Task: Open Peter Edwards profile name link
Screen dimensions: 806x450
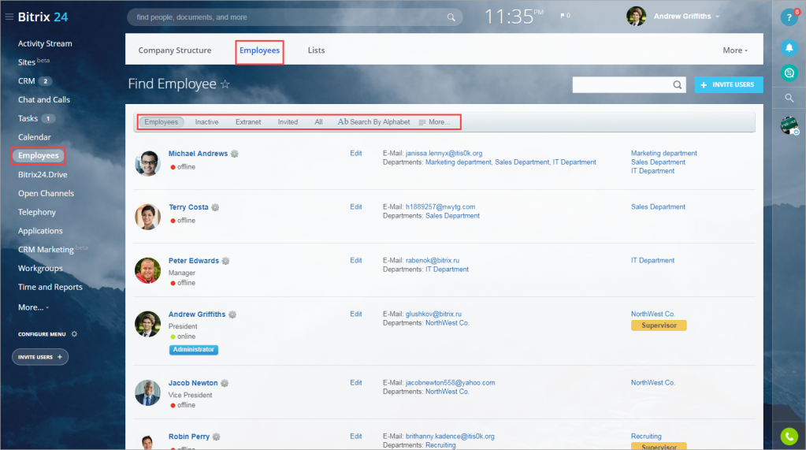Action: click(193, 261)
